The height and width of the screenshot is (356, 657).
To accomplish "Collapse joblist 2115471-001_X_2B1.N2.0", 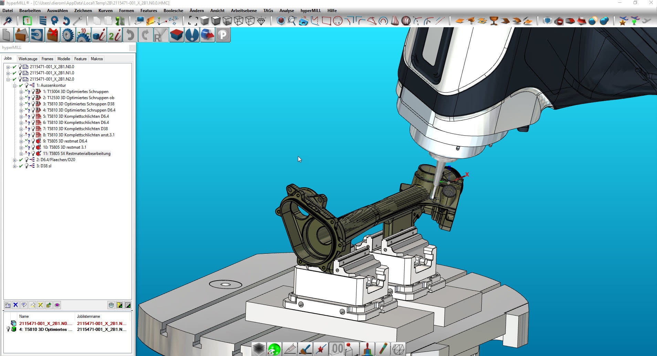I will [8, 80].
